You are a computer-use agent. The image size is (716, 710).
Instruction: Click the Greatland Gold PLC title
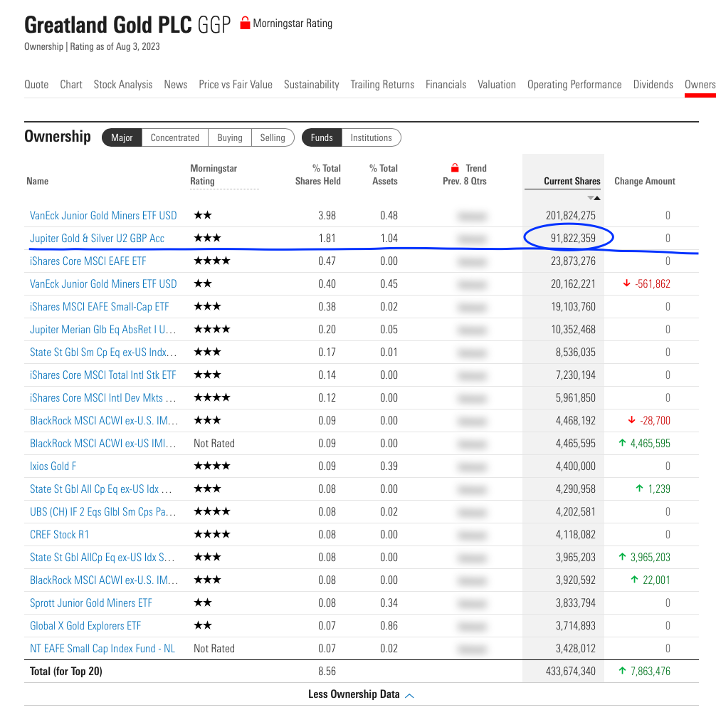coord(107,25)
